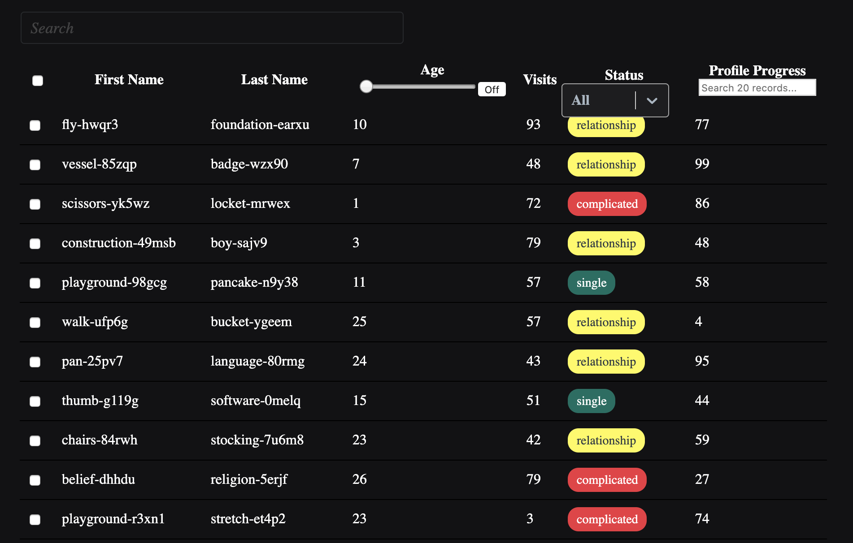Toggle the select-all checkbox in header
Viewport: 853px width, 543px height.
tap(38, 81)
